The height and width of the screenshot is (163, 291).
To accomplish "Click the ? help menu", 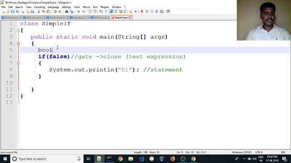I will point(125,7).
